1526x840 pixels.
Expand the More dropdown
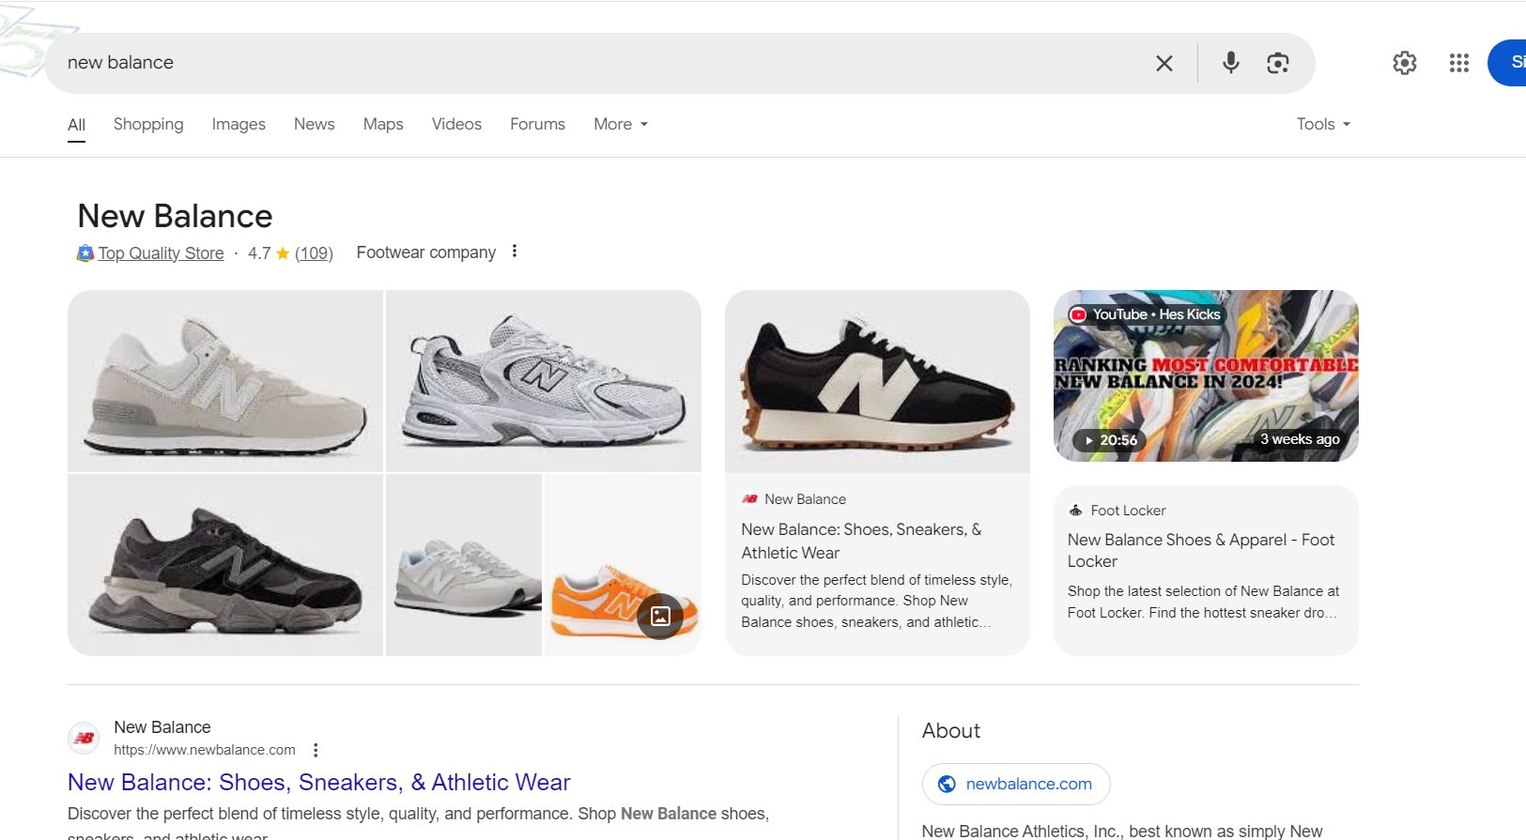tap(621, 124)
